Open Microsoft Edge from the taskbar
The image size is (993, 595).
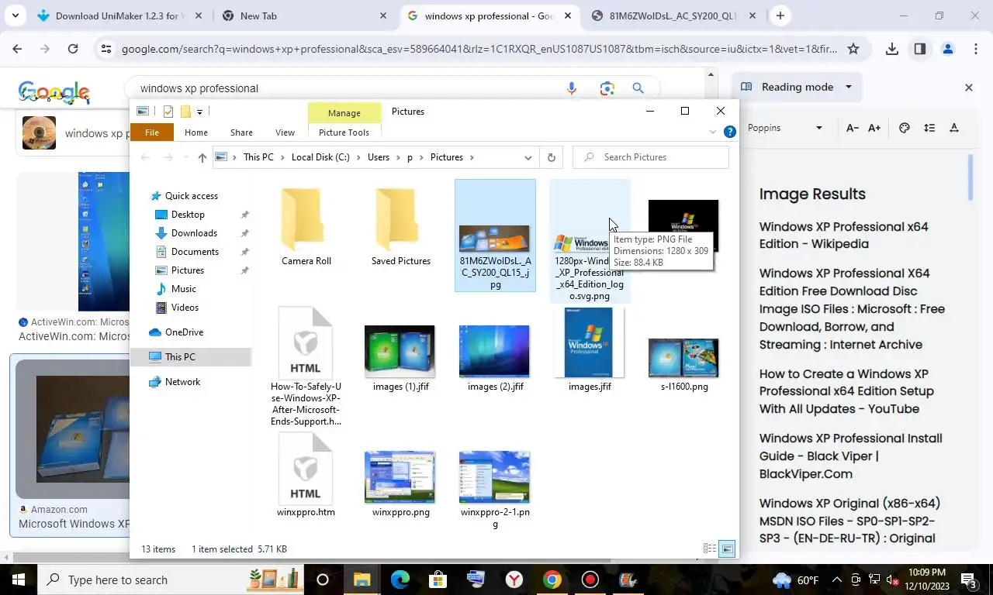click(x=400, y=580)
